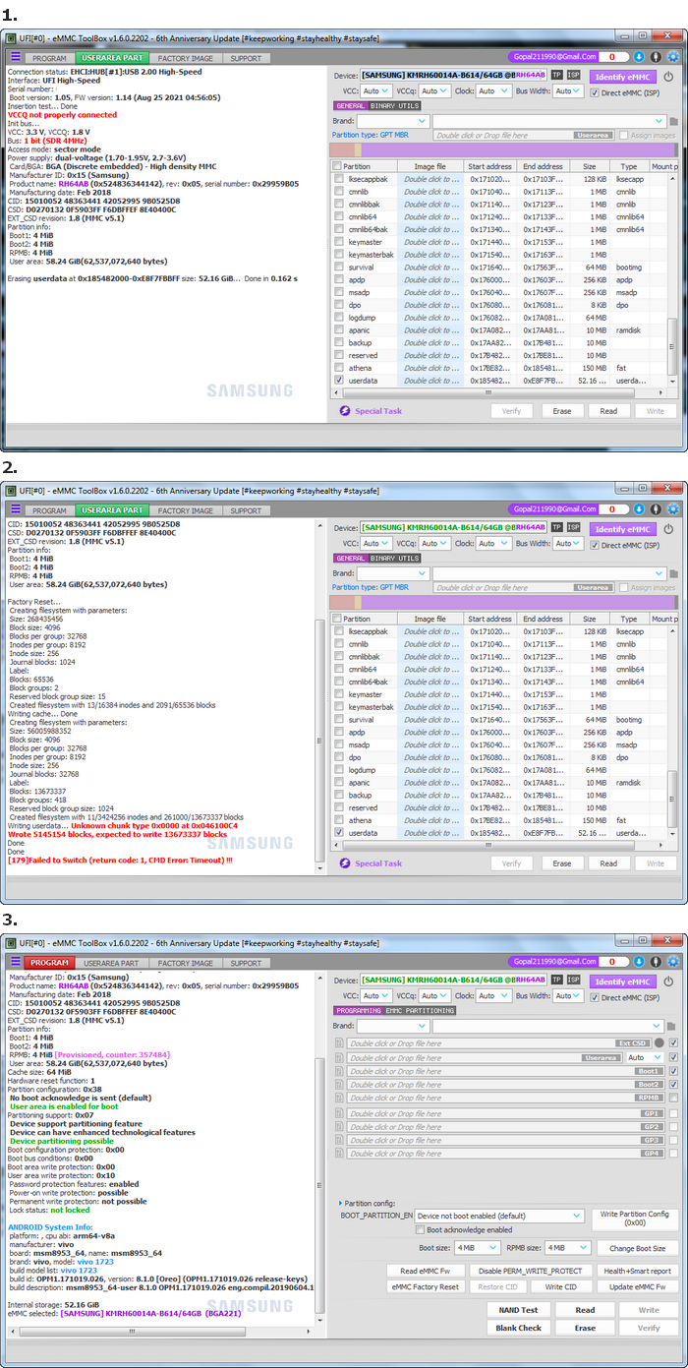Click the ISP icon in the middle window
Screen dimensions: 688x1368
tap(573, 527)
